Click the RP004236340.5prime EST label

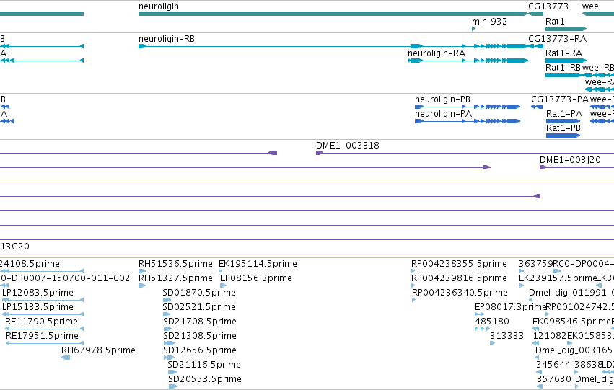tap(460, 293)
